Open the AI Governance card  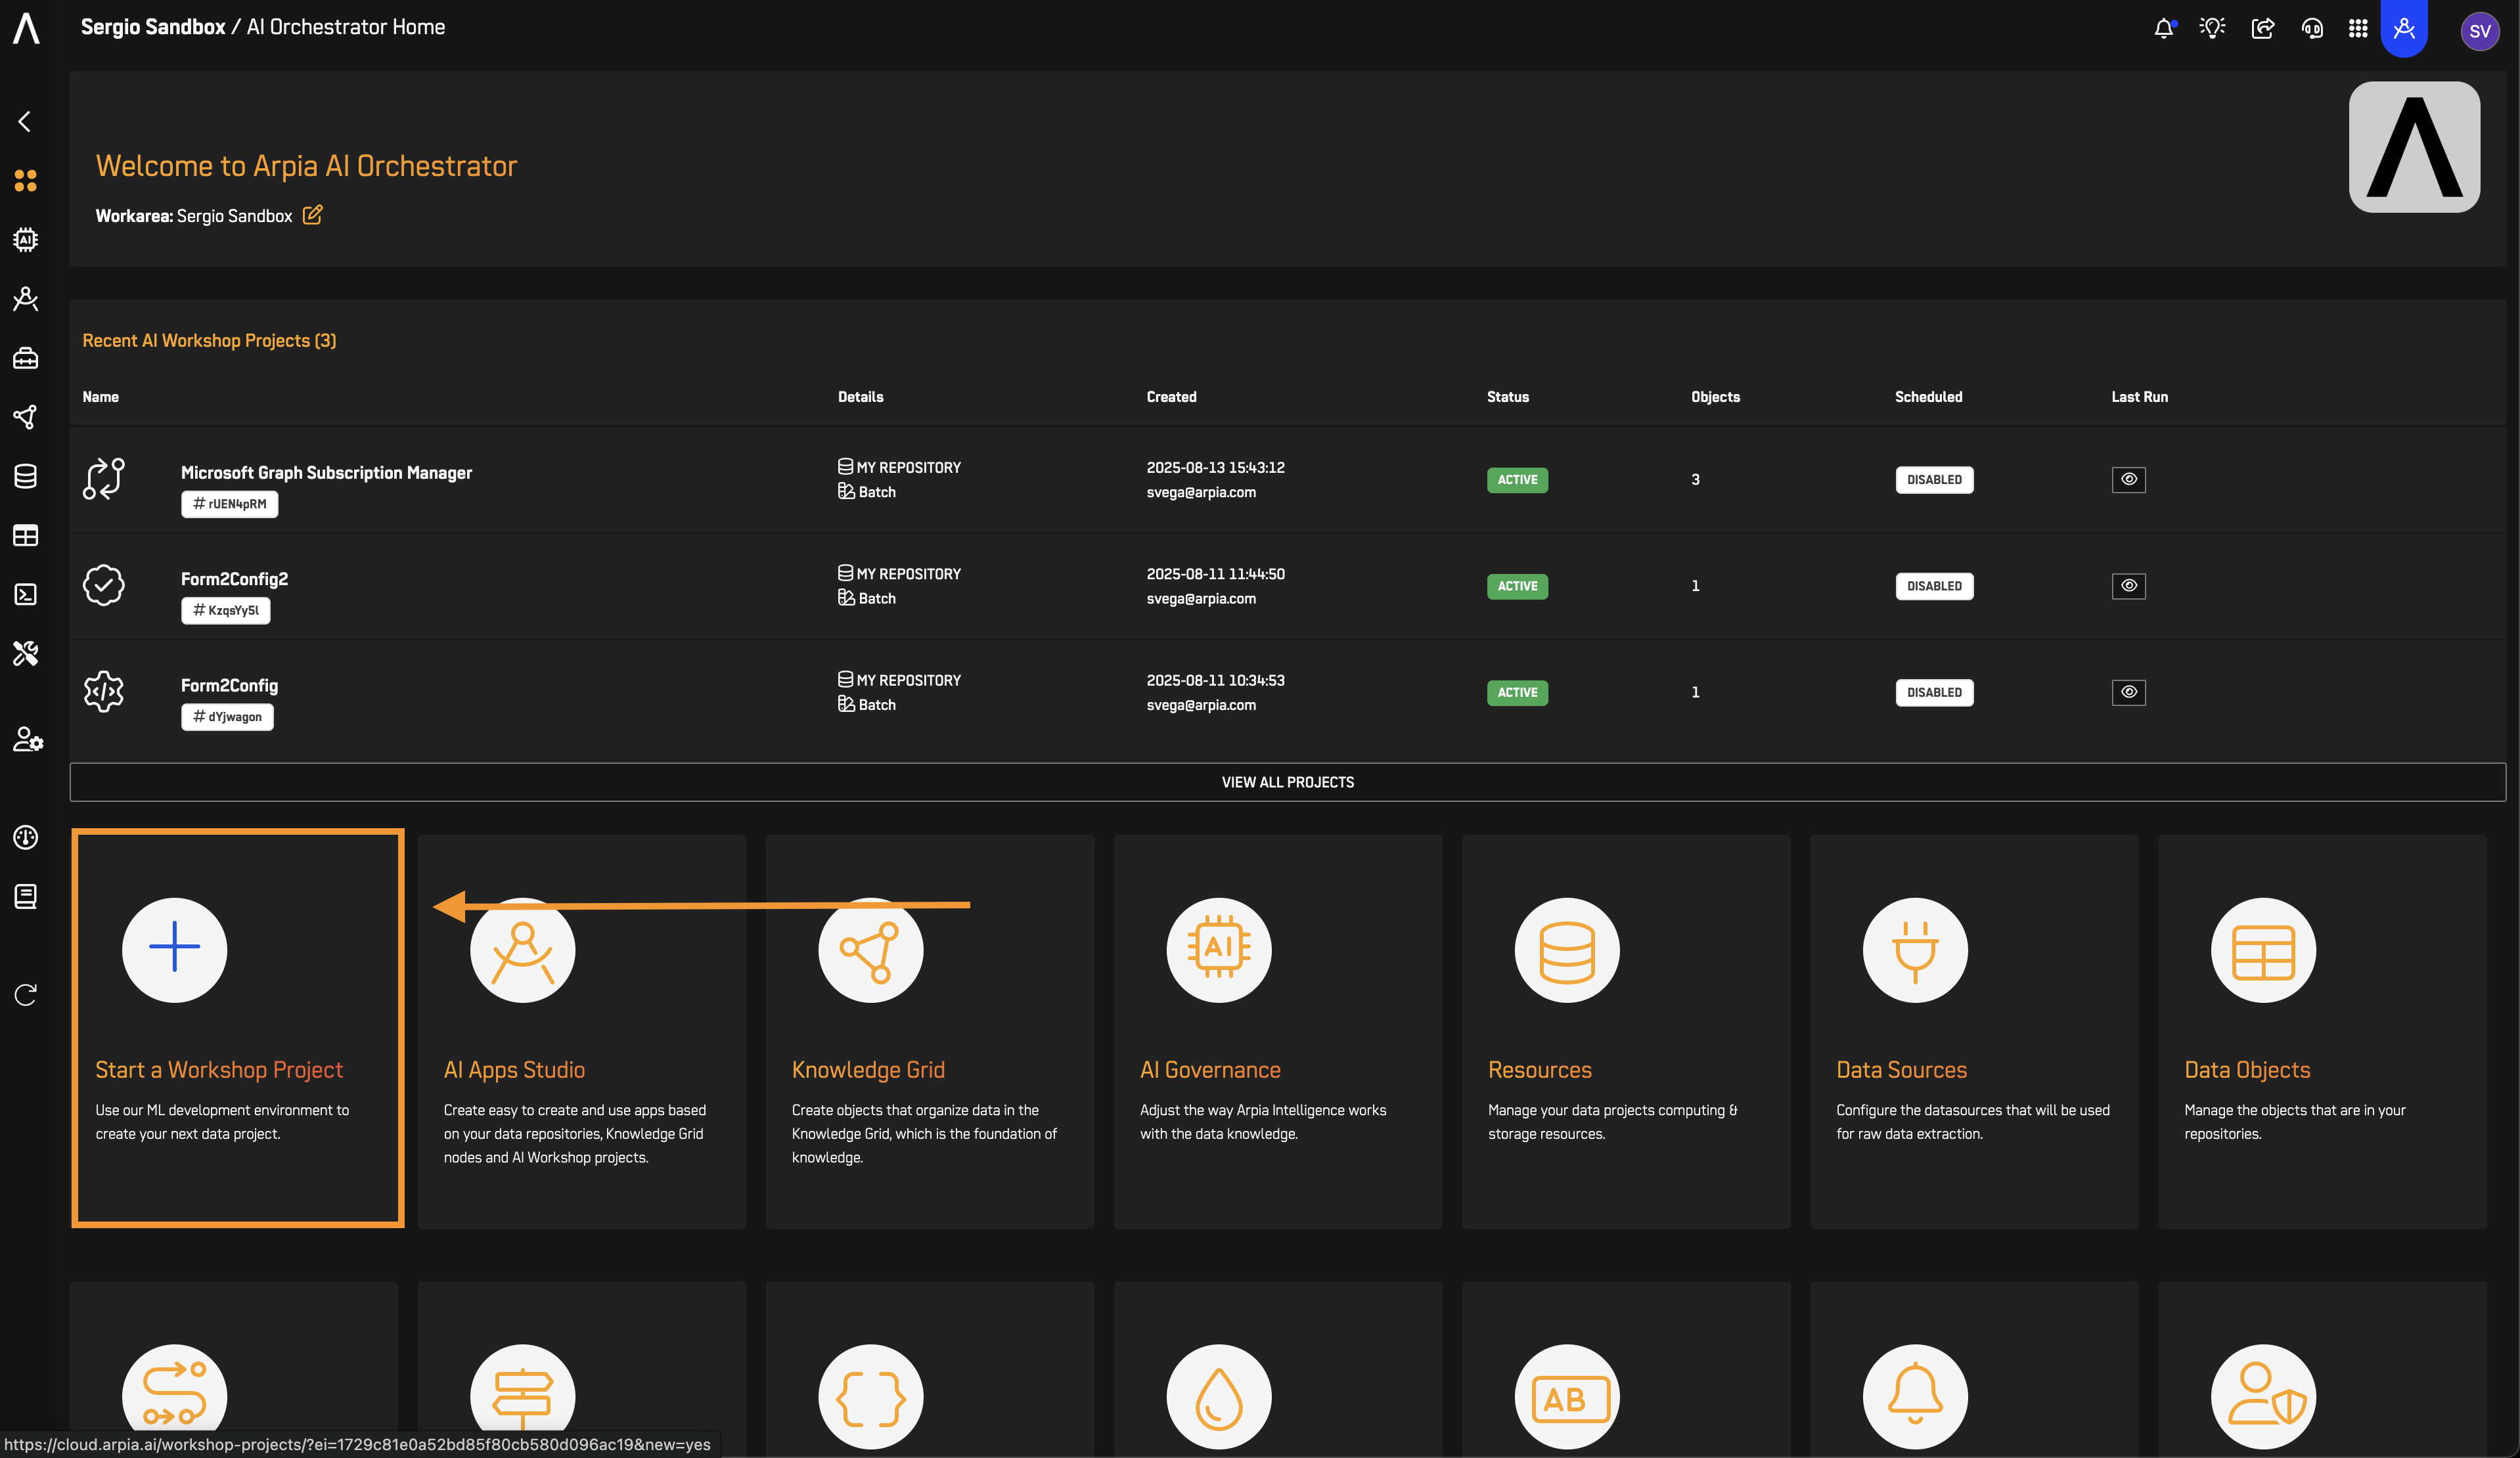tap(1277, 1031)
